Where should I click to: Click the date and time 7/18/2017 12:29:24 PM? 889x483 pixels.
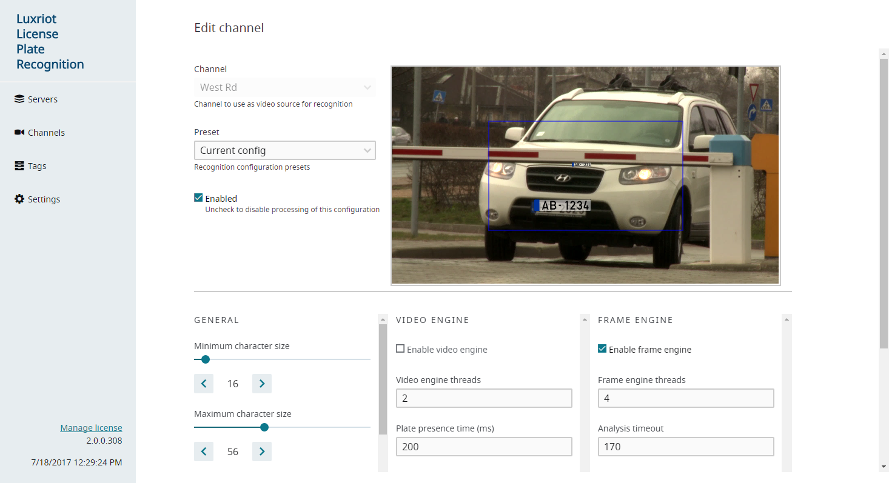(x=76, y=462)
